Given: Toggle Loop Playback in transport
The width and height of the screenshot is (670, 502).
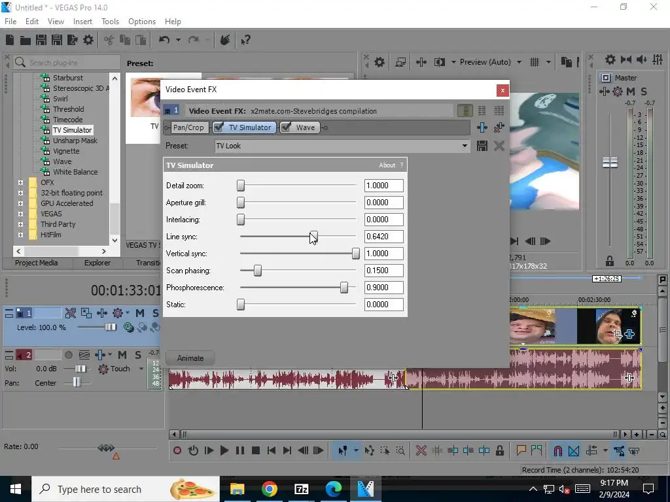Looking at the screenshot, I should (193, 450).
